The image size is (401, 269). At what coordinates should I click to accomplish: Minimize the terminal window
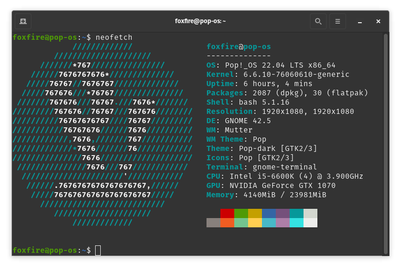359,21
